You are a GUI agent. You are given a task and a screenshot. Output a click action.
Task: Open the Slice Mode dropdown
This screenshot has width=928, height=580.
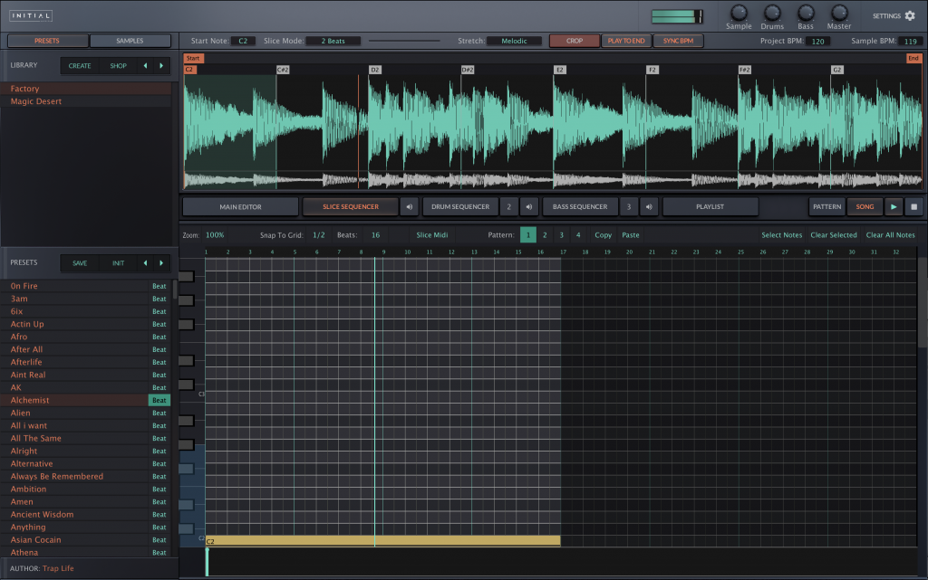point(333,40)
